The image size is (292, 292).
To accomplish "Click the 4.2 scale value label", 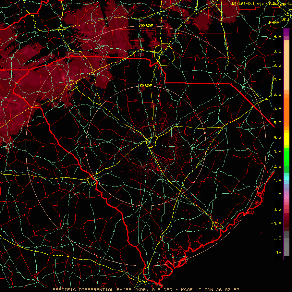I will pos(277,137).
